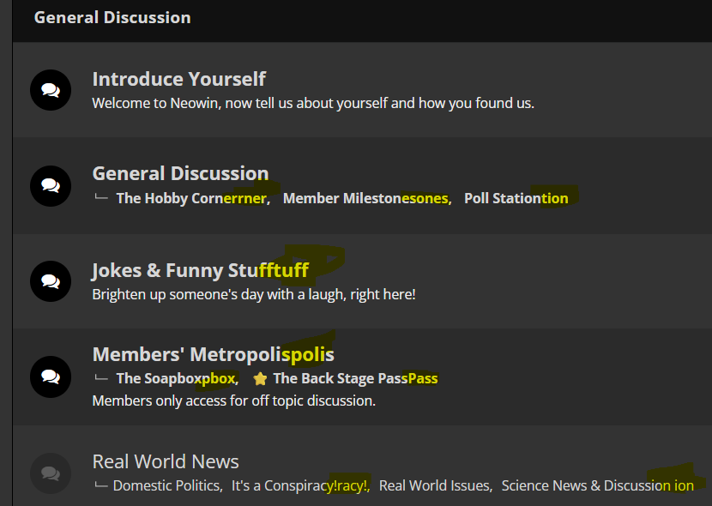Image resolution: width=712 pixels, height=506 pixels.
Task: Go to Member Milestones subforum
Action: click(365, 198)
